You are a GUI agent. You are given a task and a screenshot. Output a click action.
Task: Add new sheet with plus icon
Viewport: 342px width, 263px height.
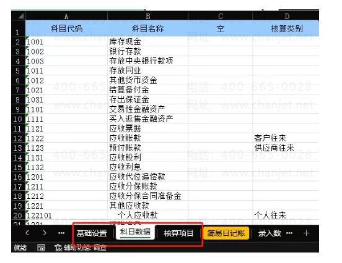[x=306, y=233]
